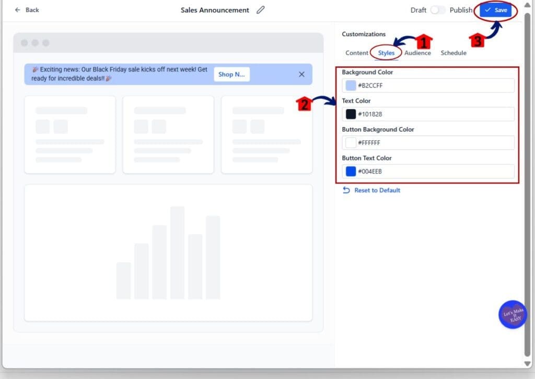Viewport: 535px width, 379px height.
Task: Open the Background Color swatch
Action: 351,85
